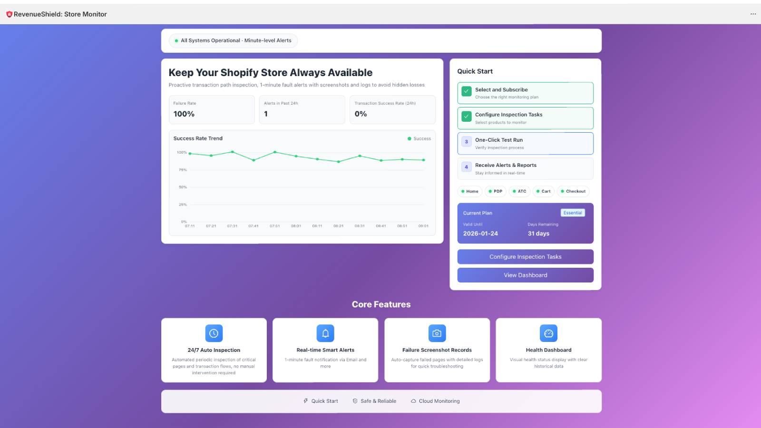The width and height of the screenshot is (761, 428).
Task: Toggle the Configure Inspection Tasks step checkmark
Action: tap(467, 116)
